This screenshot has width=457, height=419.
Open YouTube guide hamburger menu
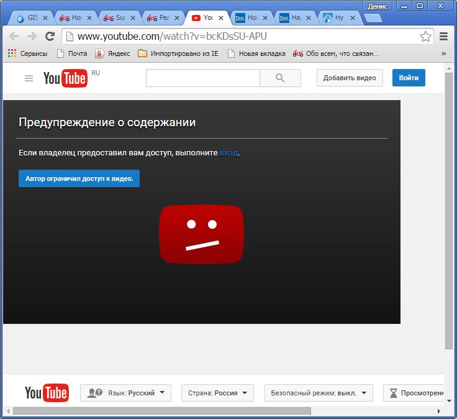click(29, 78)
